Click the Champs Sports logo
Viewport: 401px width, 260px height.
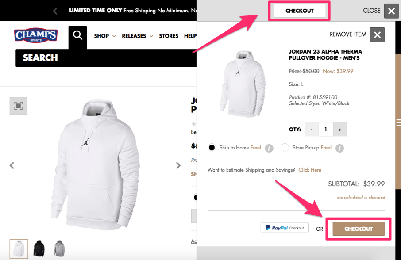[35, 35]
